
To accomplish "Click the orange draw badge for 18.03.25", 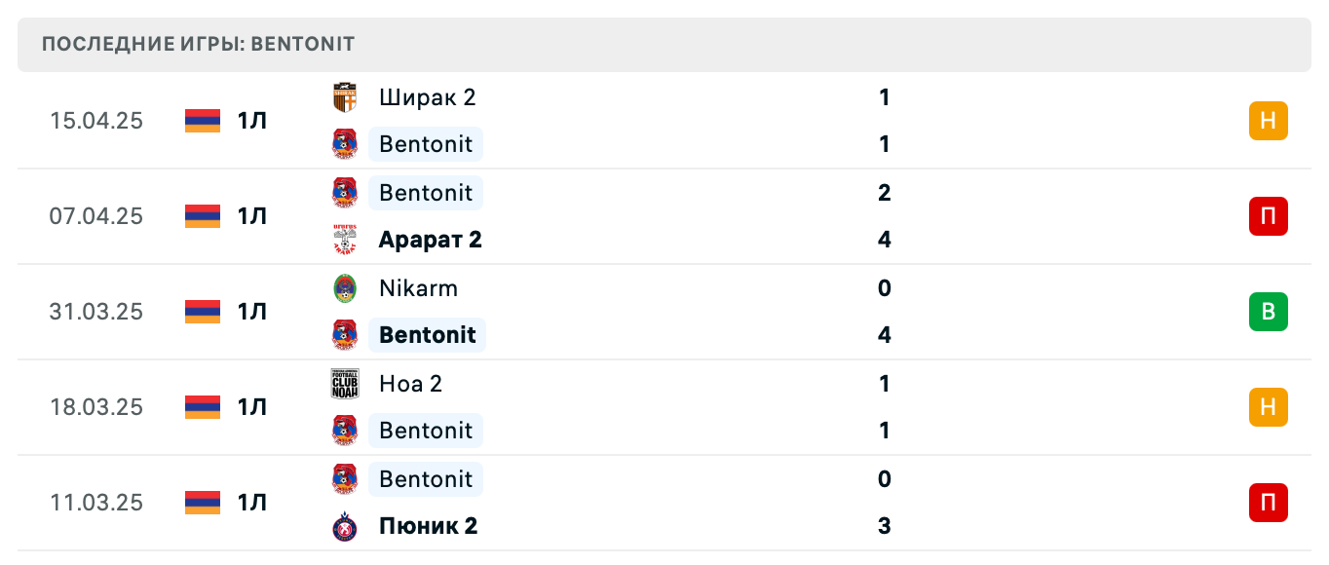I will (1268, 407).
